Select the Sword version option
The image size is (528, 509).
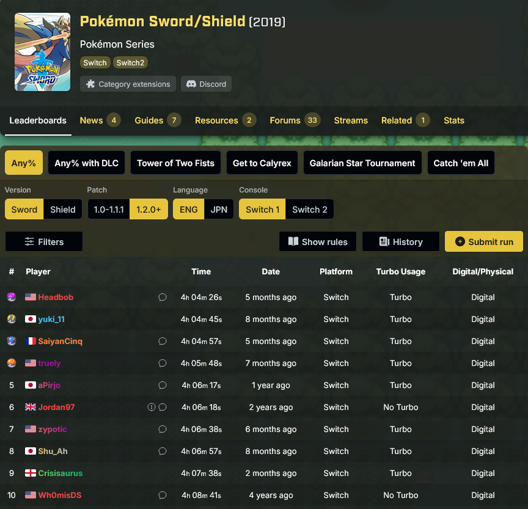(x=24, y=209)
